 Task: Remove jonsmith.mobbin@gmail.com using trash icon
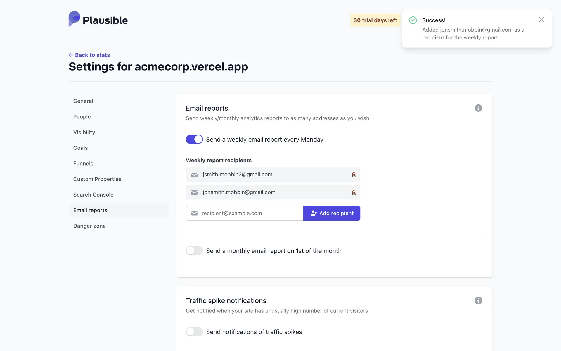[x=354, y=192]
